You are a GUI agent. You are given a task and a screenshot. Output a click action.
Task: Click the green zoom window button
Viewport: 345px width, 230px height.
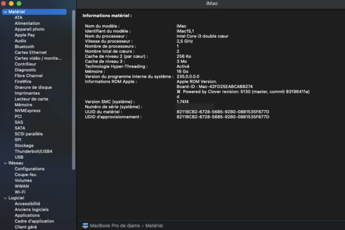[x=19, y=3]
